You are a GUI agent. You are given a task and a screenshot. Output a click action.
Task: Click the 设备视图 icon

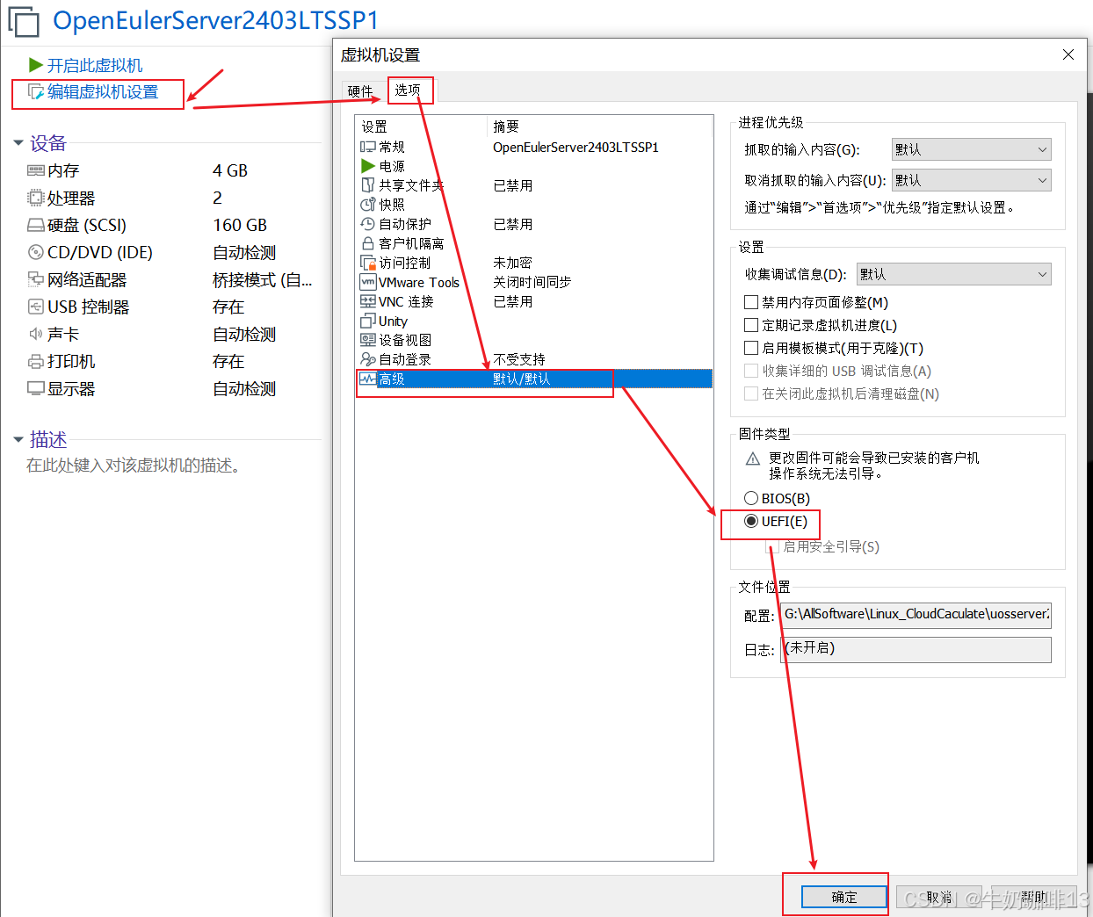368,340
